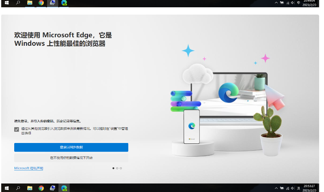Open the volume control on upper taskbar
The image size is (324, 192).
coord(293,3)
